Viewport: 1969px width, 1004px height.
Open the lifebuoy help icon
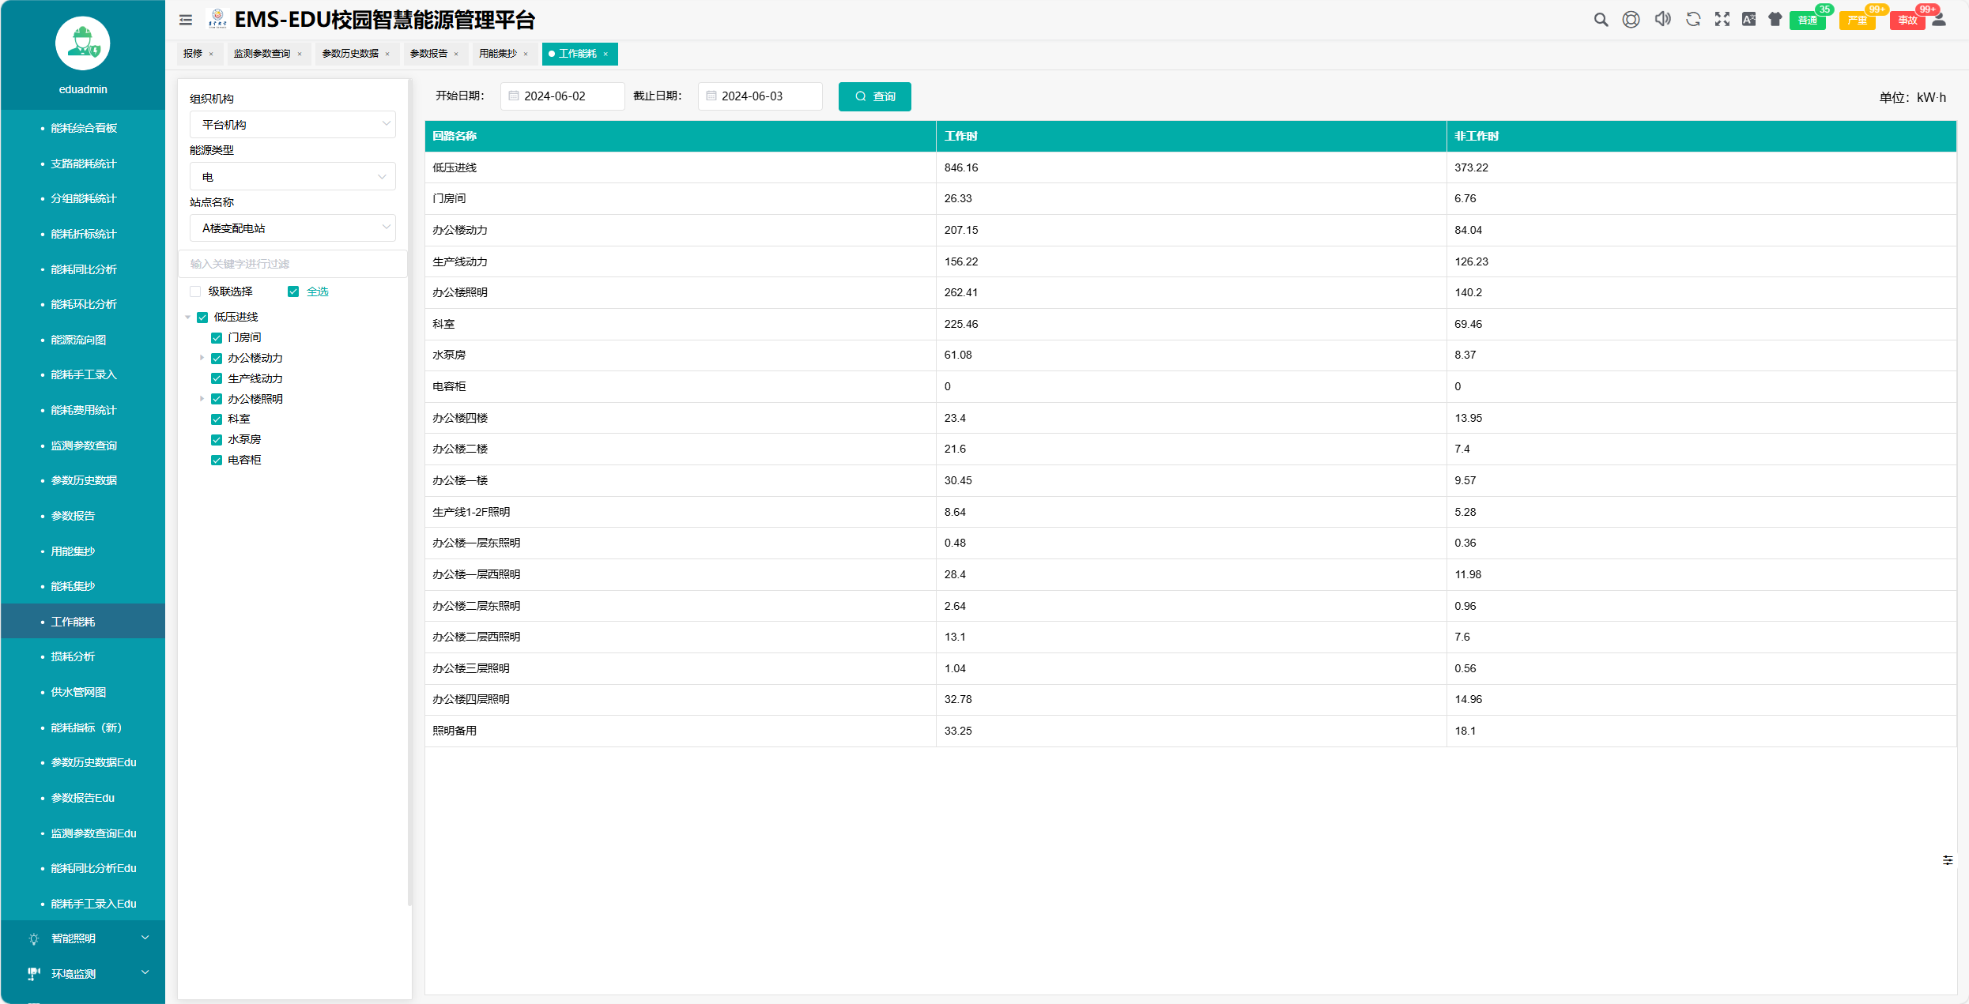[1631, 20]
